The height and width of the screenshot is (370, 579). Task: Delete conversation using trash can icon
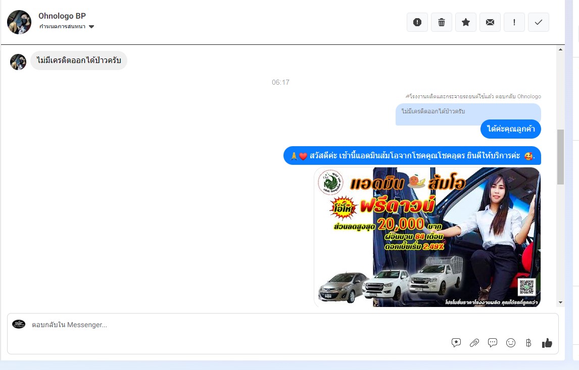(x=442, y=22)
